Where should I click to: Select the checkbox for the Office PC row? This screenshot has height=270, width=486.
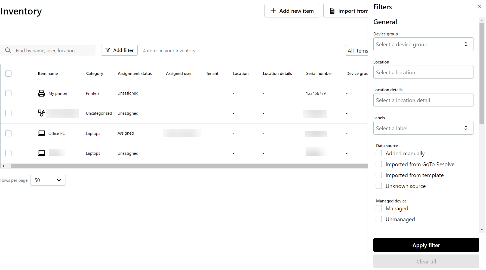[8, 133]
